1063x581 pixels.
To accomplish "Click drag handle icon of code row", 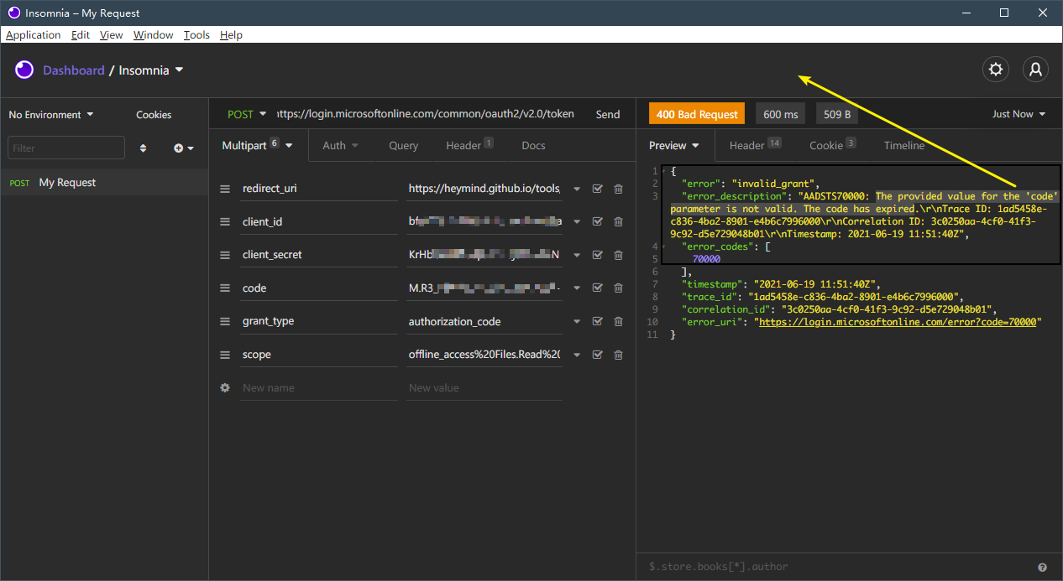I will coord(225,288).
